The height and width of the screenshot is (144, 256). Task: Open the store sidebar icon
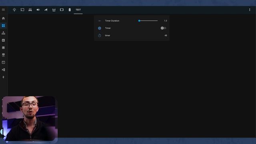coord(3,55)
